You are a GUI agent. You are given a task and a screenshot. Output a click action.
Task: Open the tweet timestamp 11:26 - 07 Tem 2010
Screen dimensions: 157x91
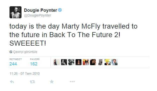[24, 73]
